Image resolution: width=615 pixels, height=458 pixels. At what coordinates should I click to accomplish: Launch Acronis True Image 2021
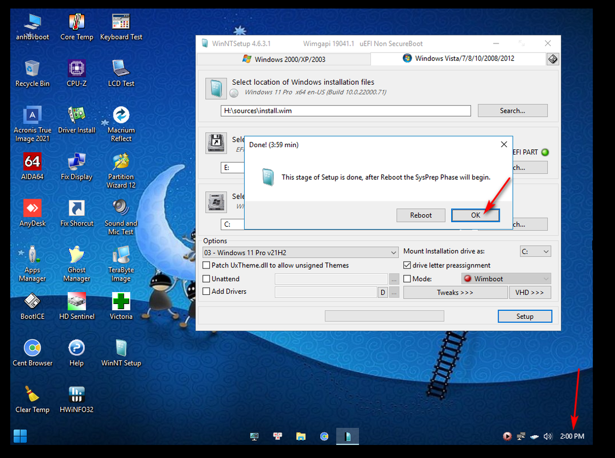click(32, 124)
